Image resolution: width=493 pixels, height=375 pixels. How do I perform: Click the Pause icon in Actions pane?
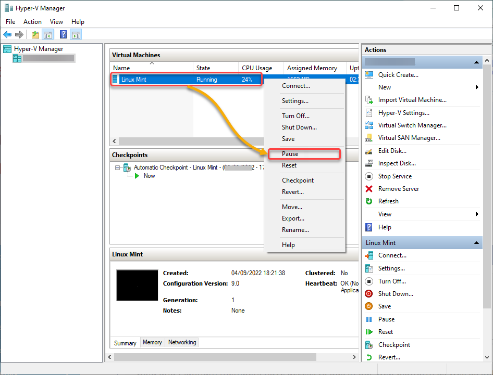[x=369, y=319]
